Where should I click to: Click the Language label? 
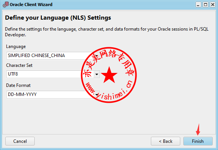click(16, 46)
